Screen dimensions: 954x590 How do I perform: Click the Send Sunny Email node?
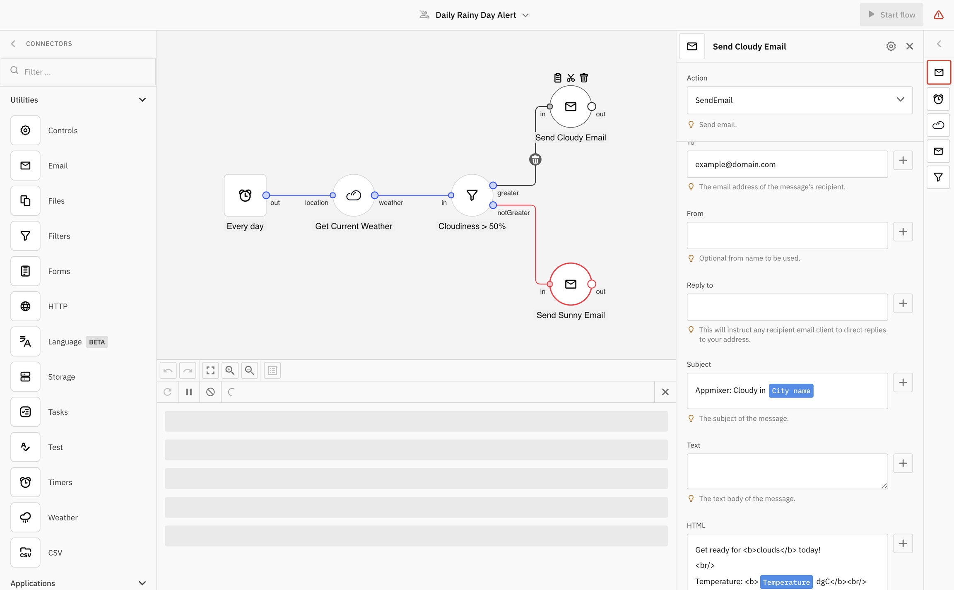tap(570, 284)
